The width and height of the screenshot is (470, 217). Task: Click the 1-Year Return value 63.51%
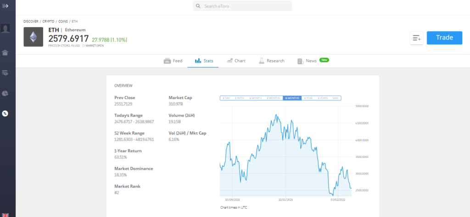121,157
